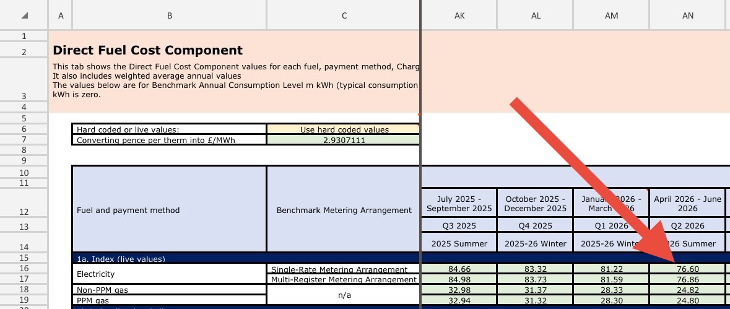Viewport: 730px width, 309px height.
Task: Click the 'October 2025 - December 2025' header cell
Action: (535, 204)
